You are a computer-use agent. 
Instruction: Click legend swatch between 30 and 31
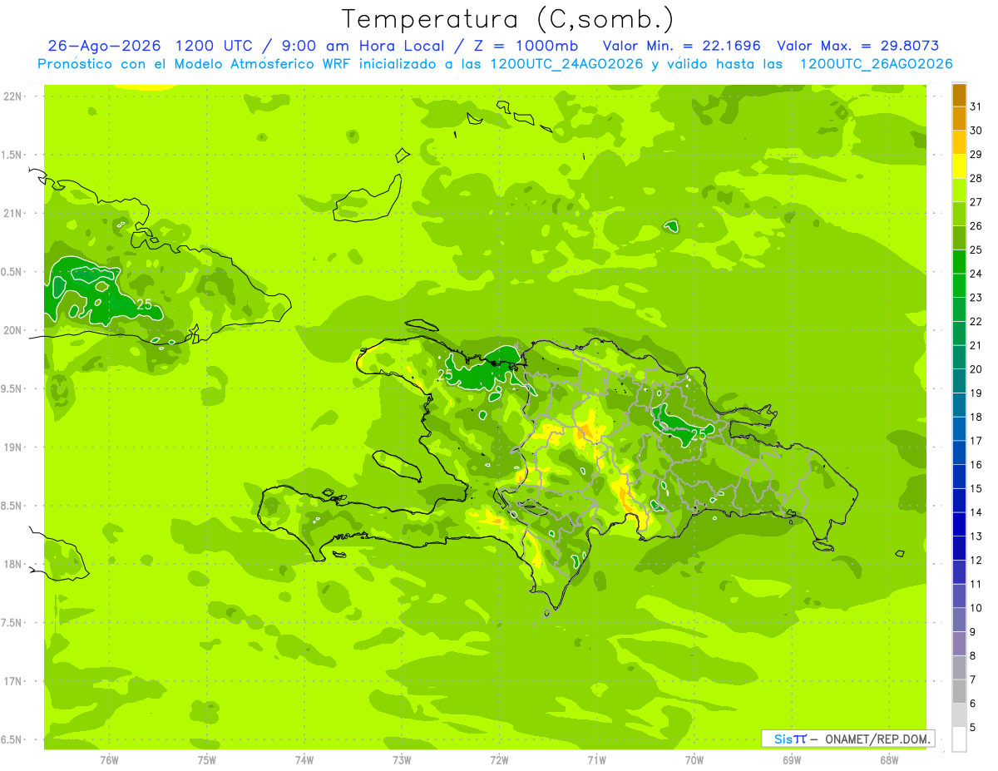959,119
